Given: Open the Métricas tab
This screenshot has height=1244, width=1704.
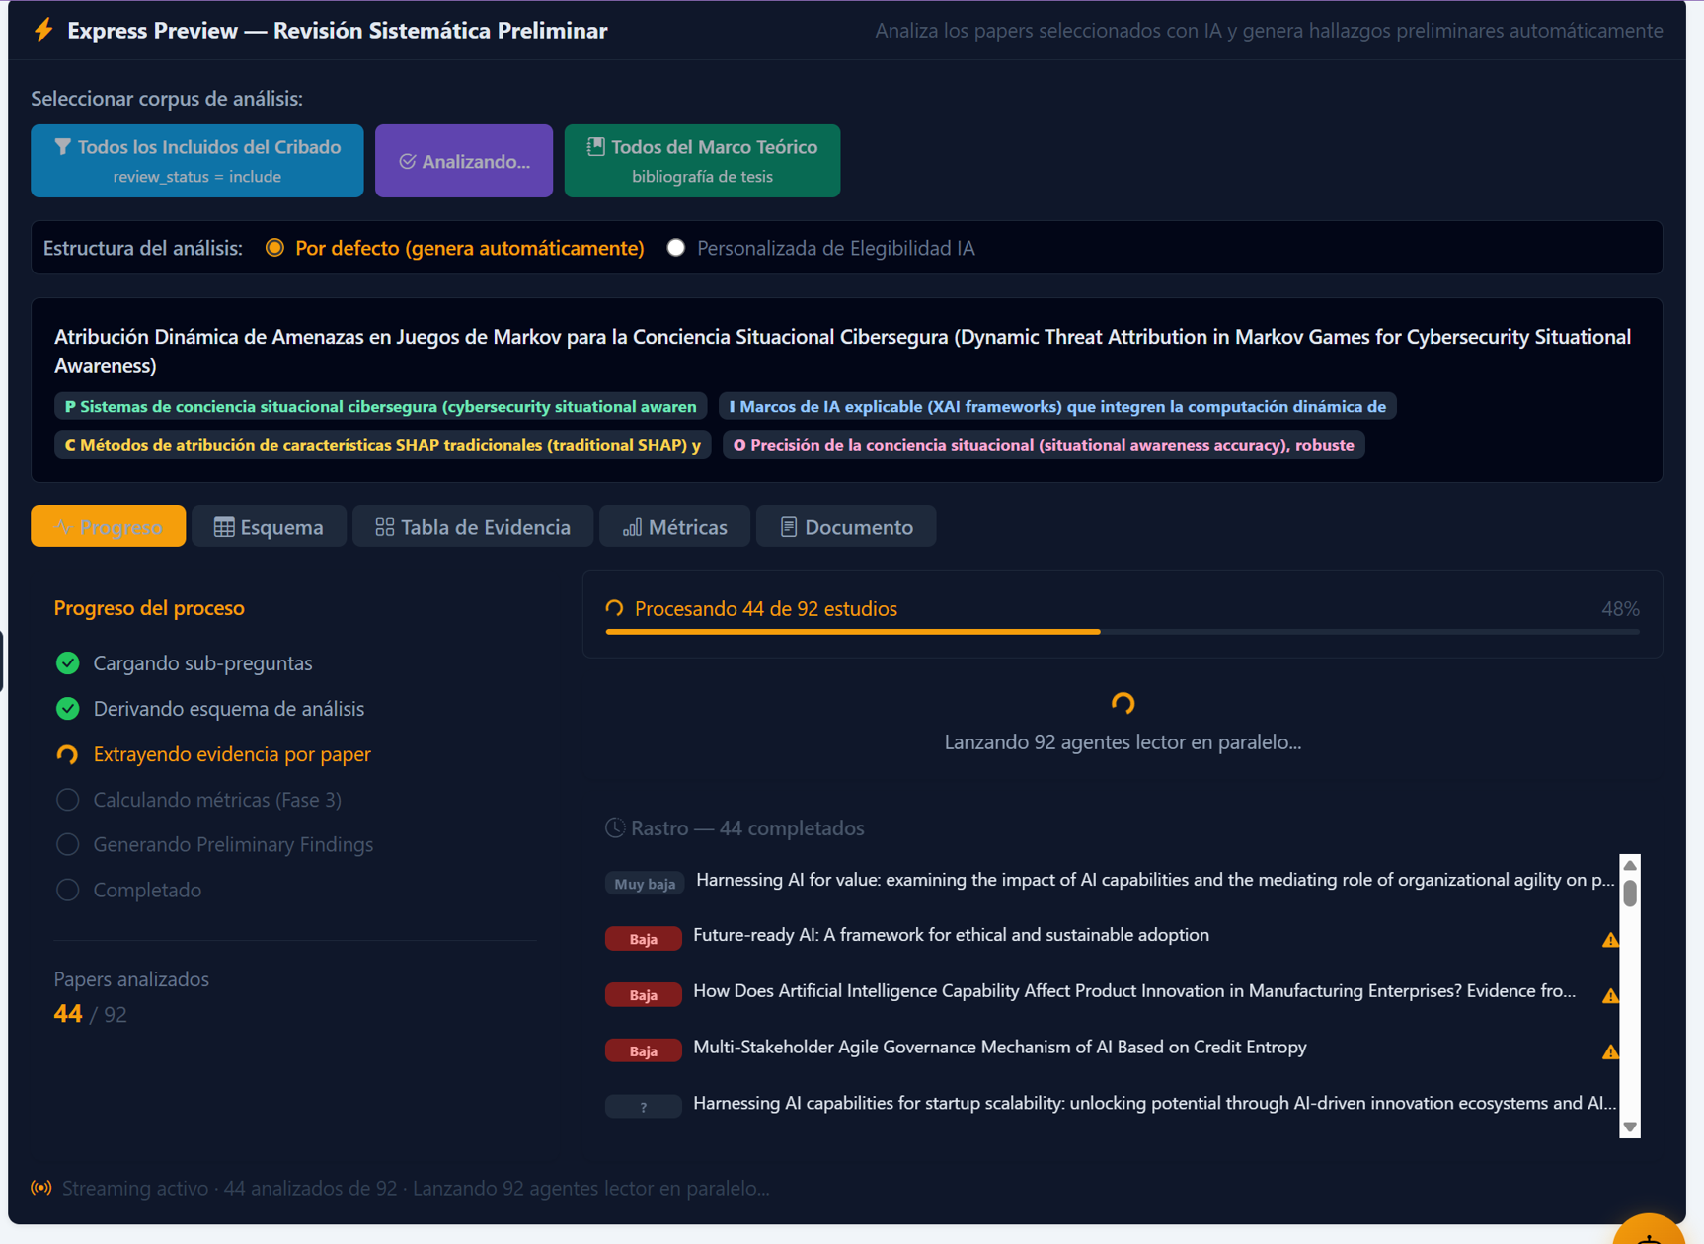Looking at the screenshot, I should click(x=675, y=527).
